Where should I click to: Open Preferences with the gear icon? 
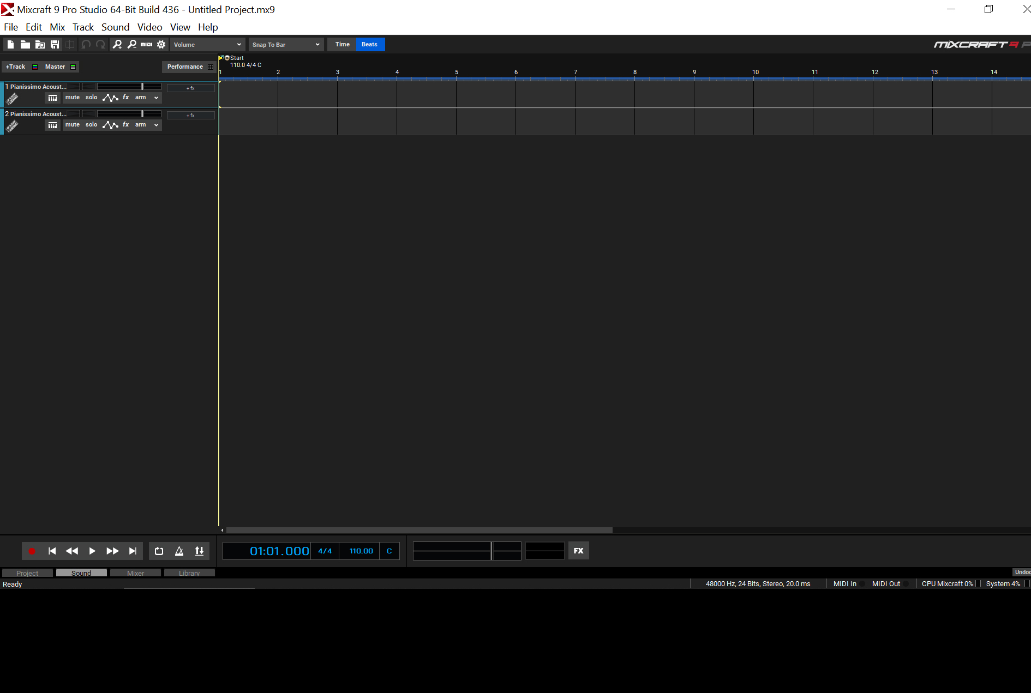pos(161,45)
